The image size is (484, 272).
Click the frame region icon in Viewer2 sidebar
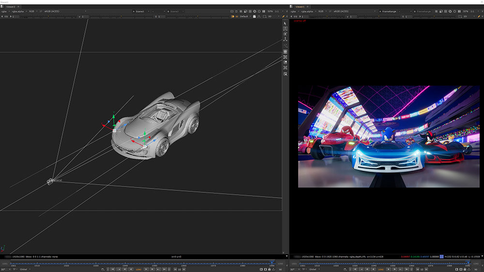[x=285, y=68]
